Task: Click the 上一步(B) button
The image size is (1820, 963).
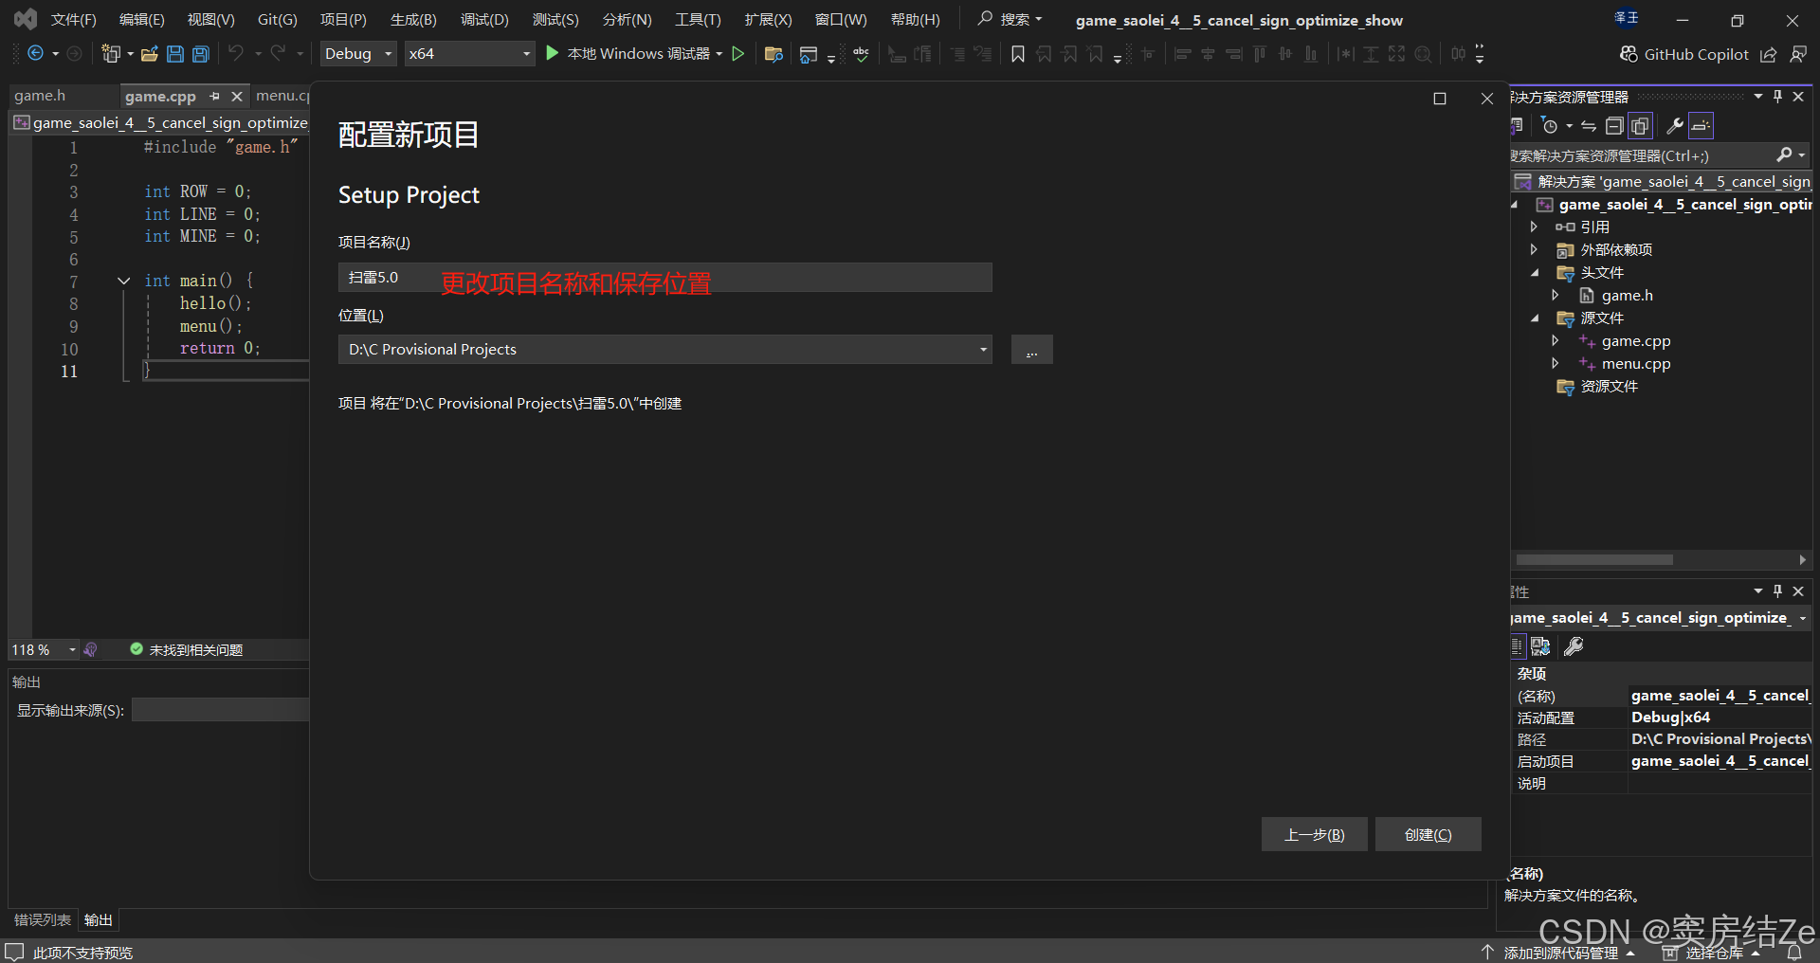Action: tap(1314, 834)
